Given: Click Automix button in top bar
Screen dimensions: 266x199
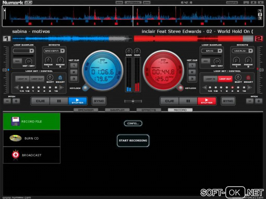Looking at the screenshot, I should [133, 3].
